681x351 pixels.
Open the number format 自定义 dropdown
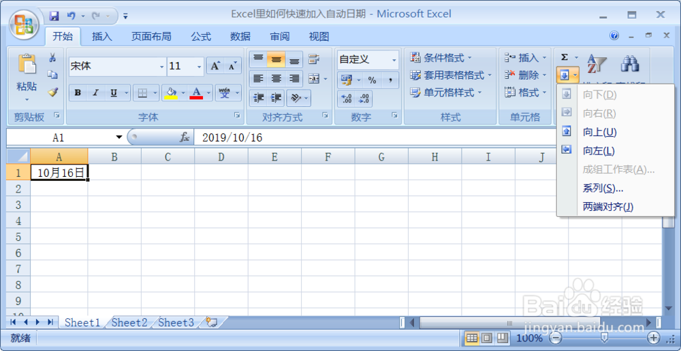click(x=394, y=60)
